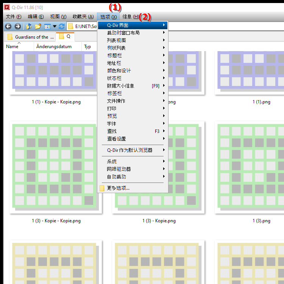Click the Q-Dir app icon in title bar
The height and width of the screenshot is (284, 284).
pos(7,7)
